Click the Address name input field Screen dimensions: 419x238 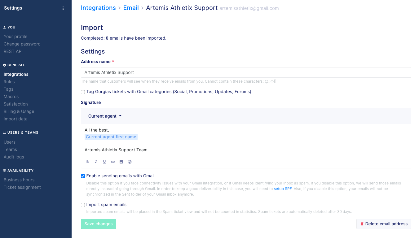(246, 72)
